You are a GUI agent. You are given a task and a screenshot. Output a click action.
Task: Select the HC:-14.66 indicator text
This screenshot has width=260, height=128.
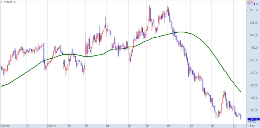(x=253, y=4)
